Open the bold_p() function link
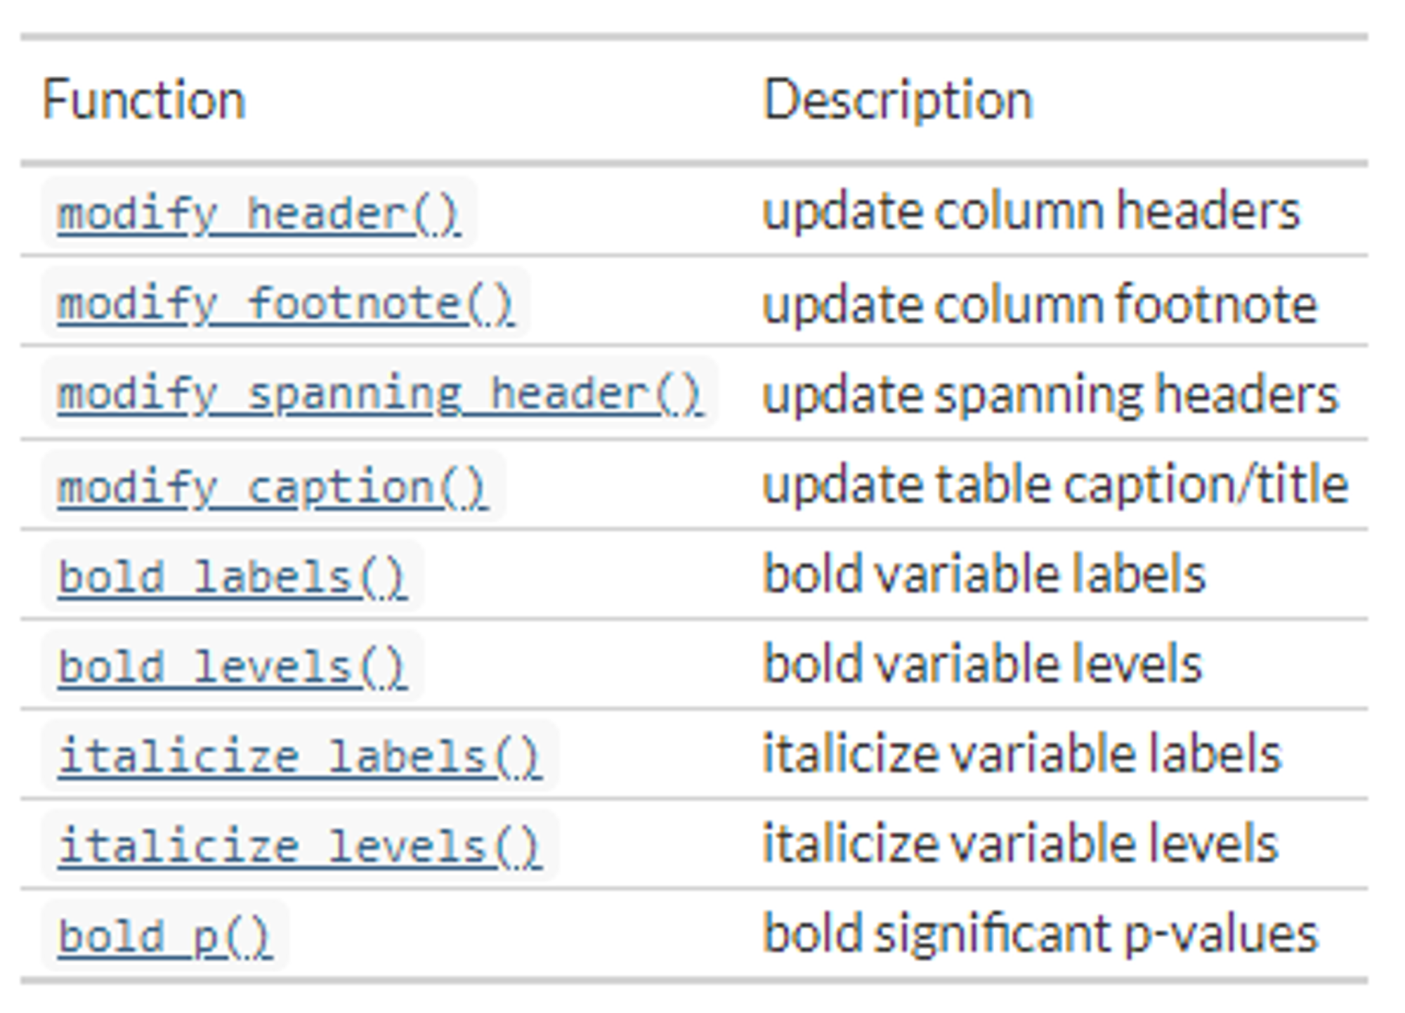Viewport: 1405px width, 1013px height. (165, 936)
